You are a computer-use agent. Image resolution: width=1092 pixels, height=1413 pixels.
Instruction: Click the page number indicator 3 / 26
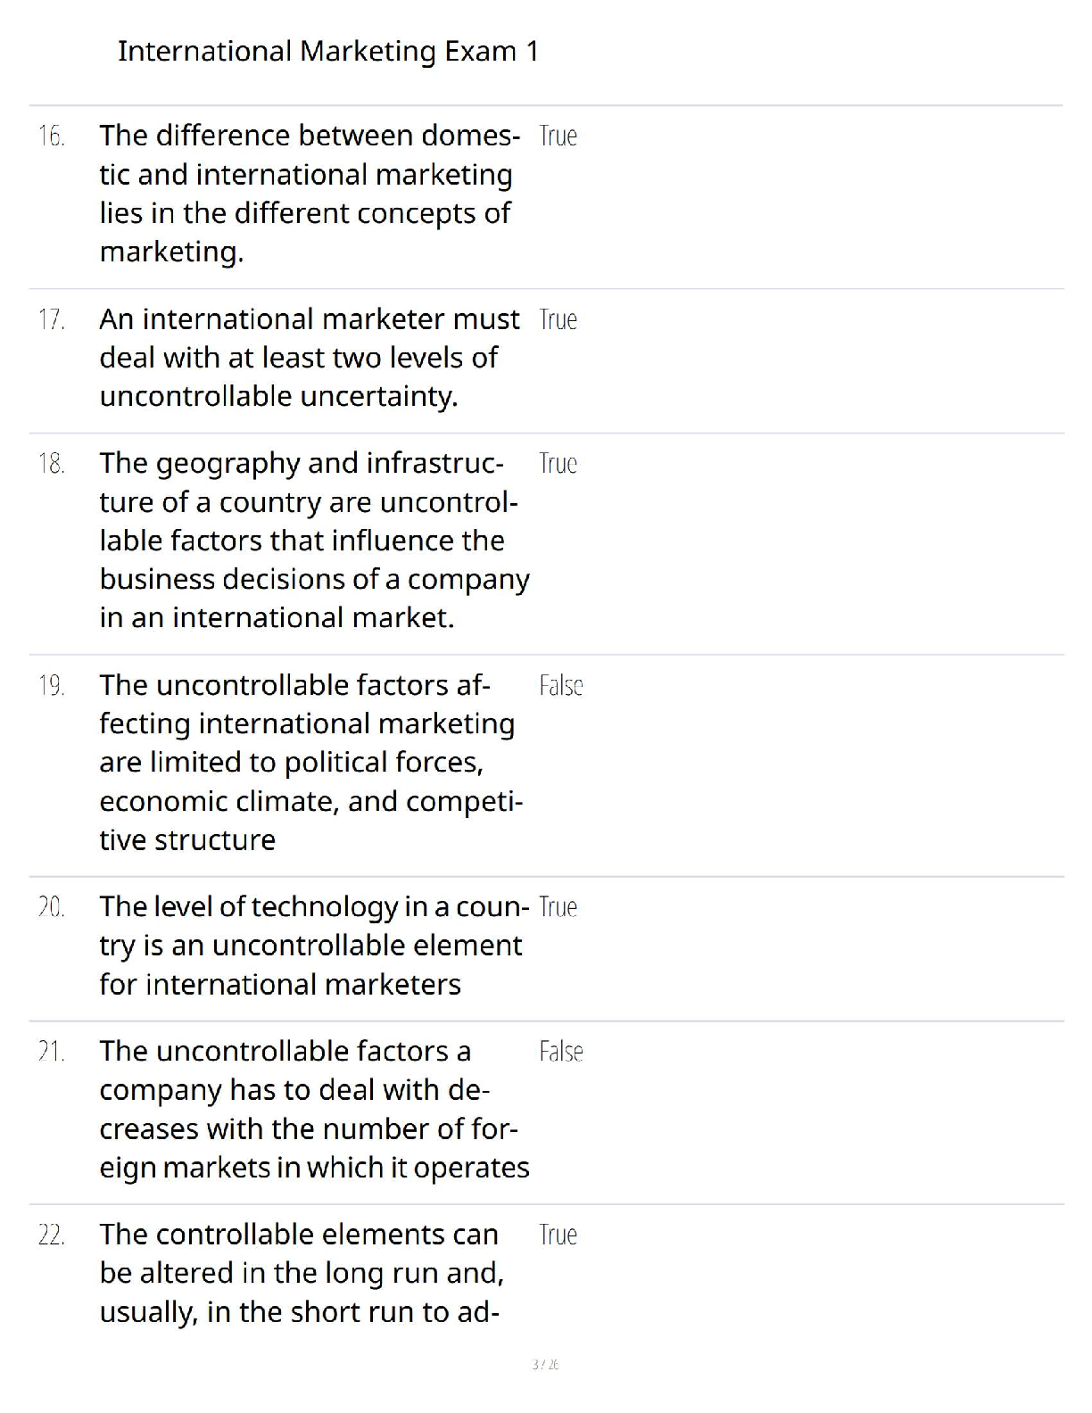tap(545, 1365)
